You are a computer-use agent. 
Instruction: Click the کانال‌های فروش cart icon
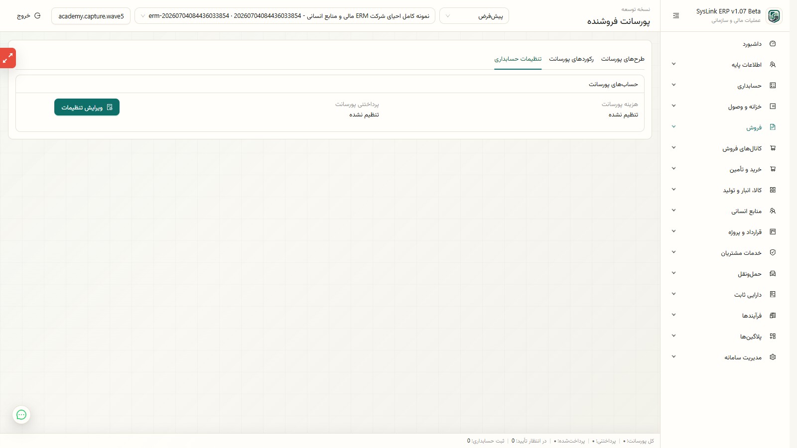[773, 148]
